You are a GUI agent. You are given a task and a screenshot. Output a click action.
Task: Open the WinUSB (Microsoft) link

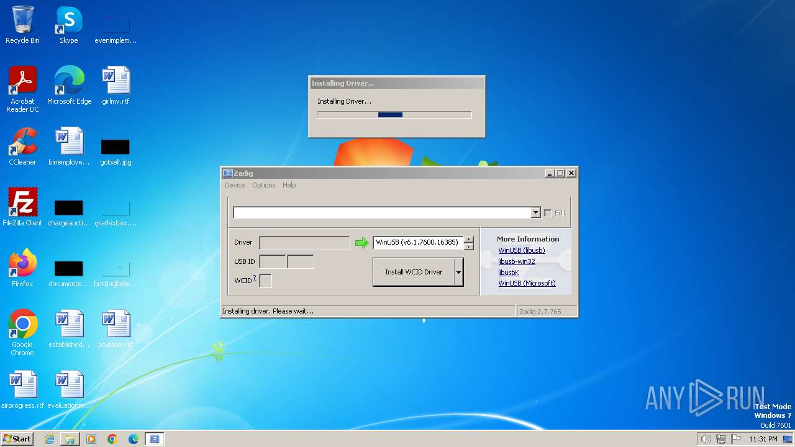tap(527, 283)
